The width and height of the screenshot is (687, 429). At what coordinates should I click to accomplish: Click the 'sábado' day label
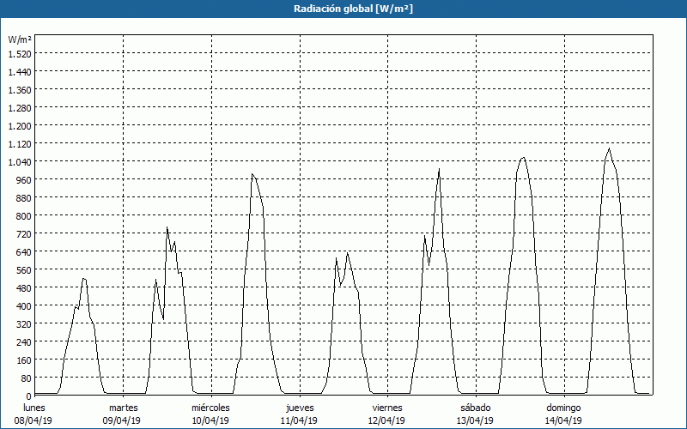[476, 408]
